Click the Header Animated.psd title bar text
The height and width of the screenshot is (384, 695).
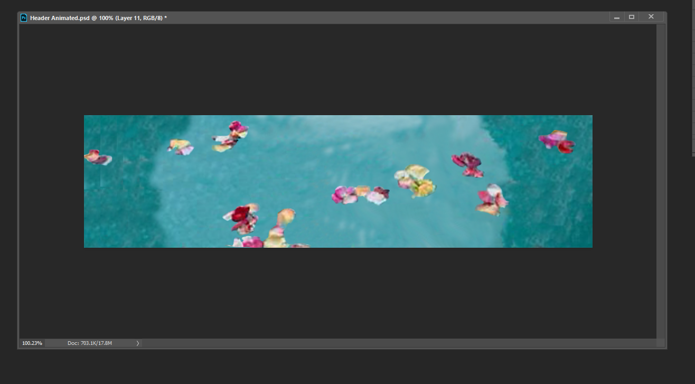tap(98, 18)
